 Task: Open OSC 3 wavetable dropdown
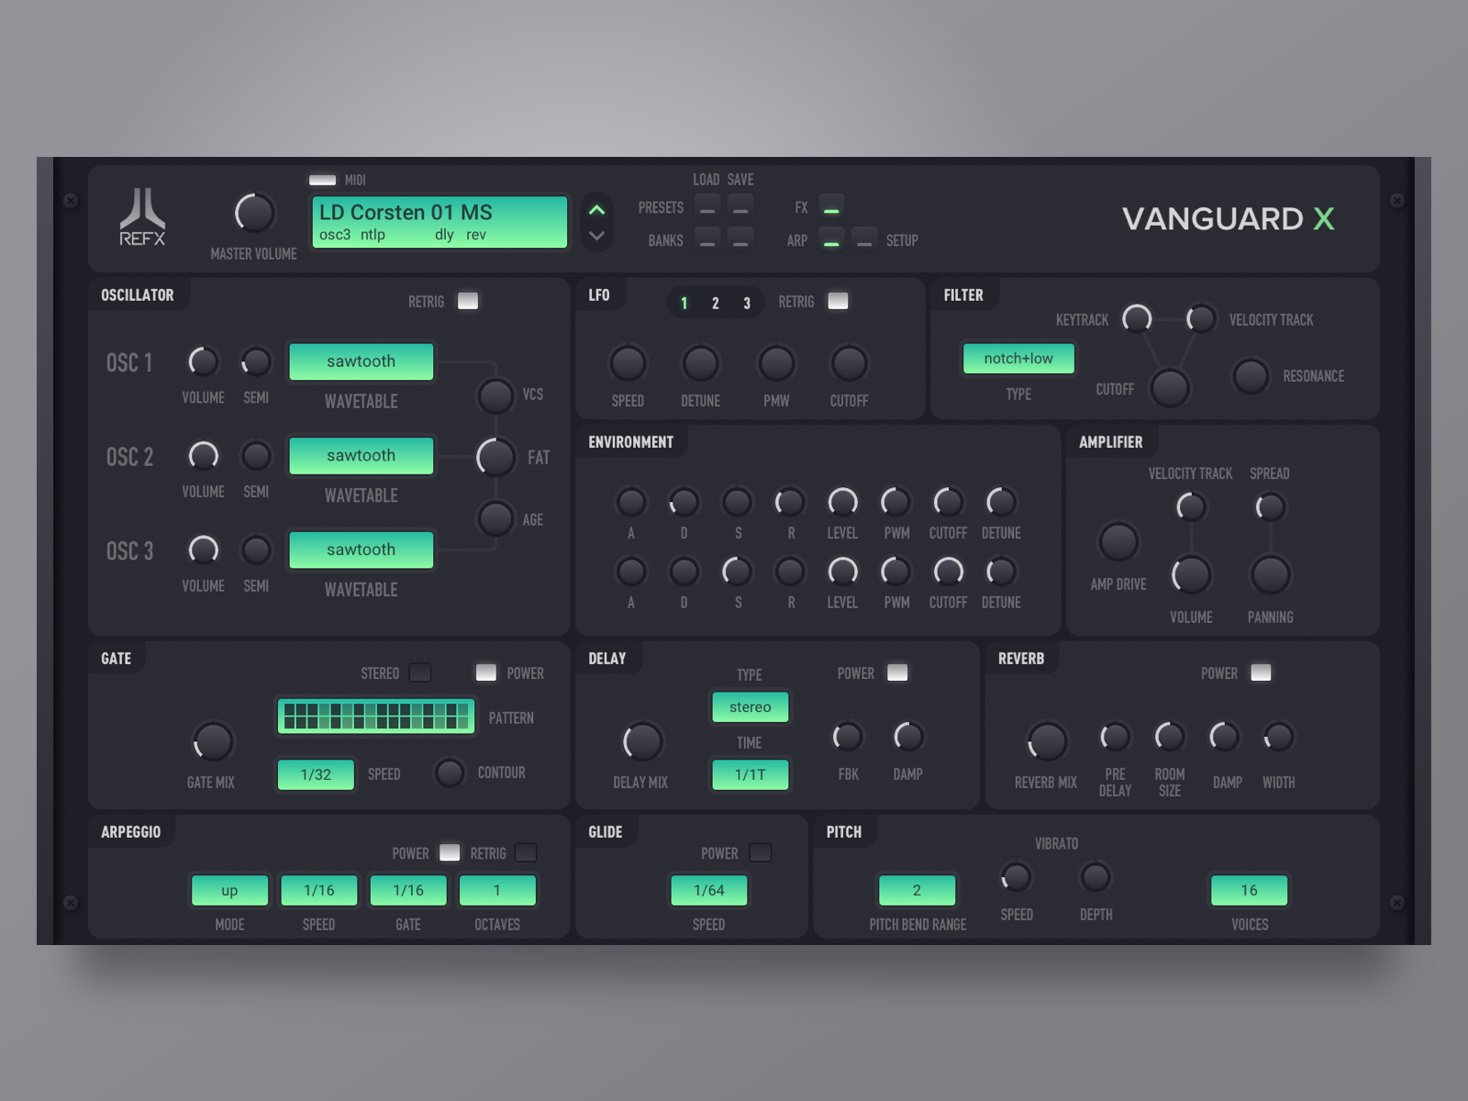coord(361,550)
